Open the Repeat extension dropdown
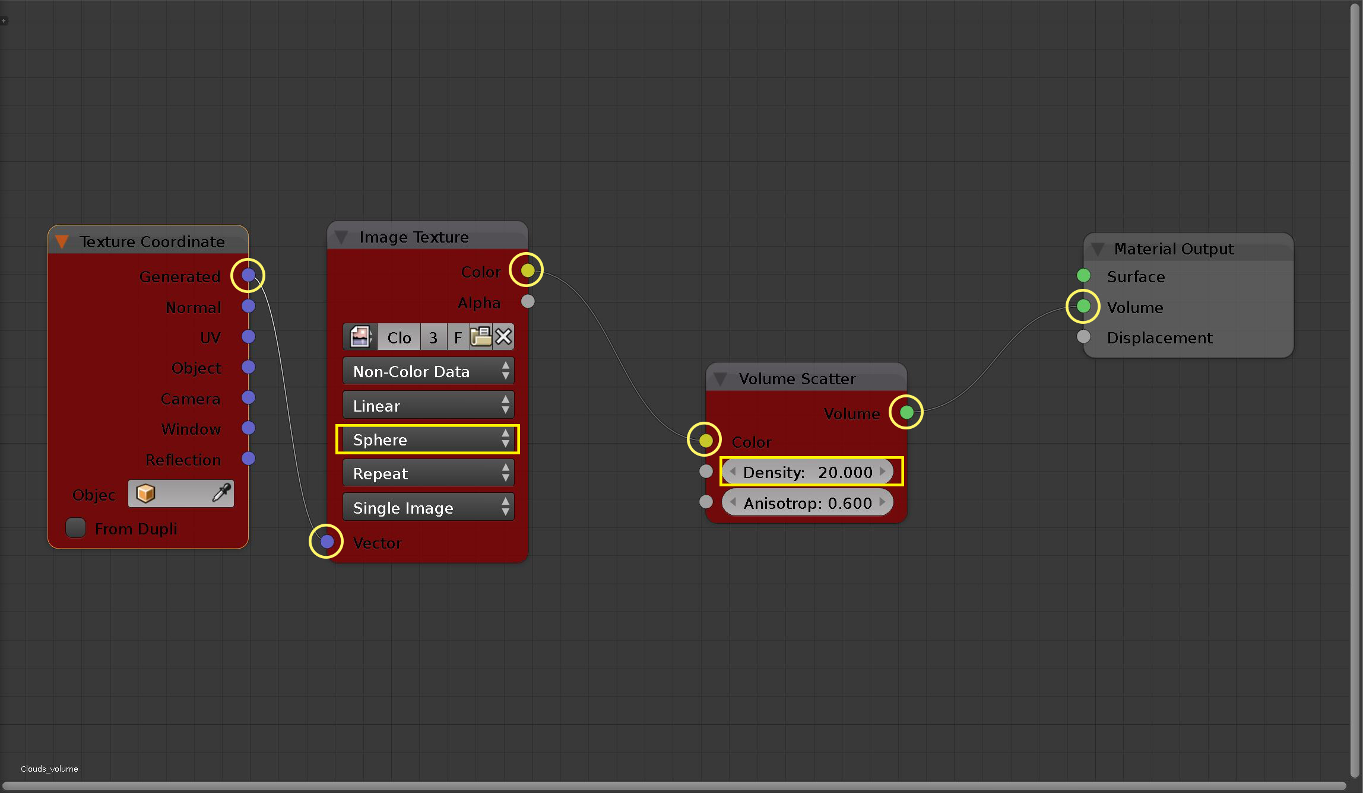This screenshot has width=1363, height=793. tap(428, 473)
